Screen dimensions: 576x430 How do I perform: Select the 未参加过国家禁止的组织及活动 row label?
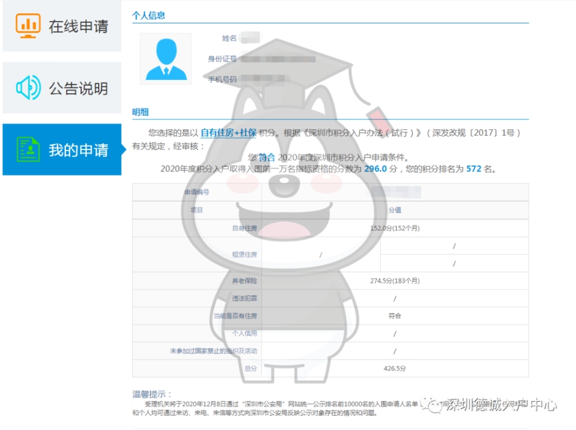[x=214, y=351]
